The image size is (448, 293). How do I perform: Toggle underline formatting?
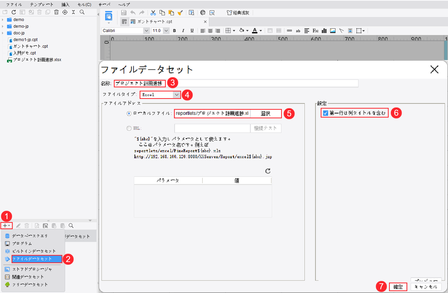click(x=192, y=31)
